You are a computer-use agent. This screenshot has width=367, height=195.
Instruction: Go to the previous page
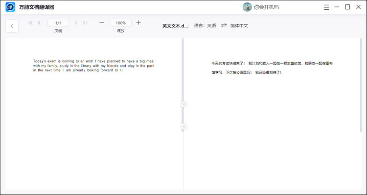(39, 22)
